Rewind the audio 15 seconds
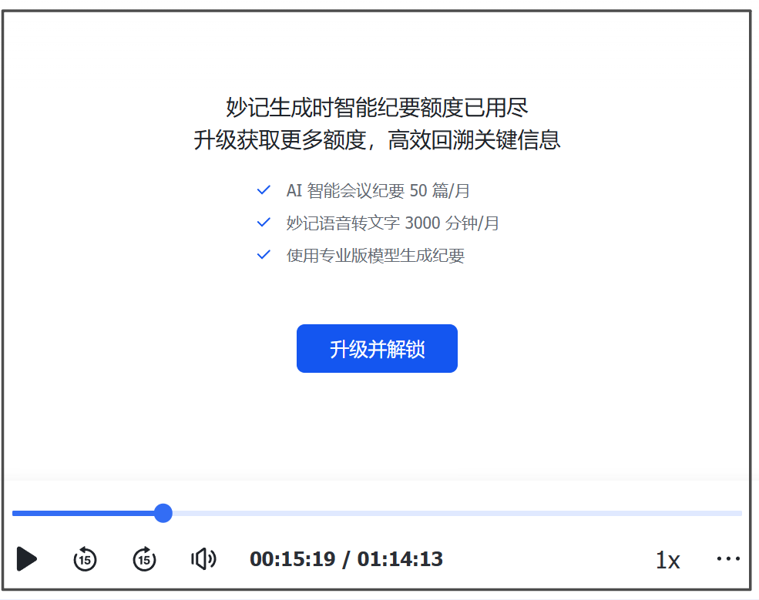This screenshot has width=759, height=600. pyautogui.click(x=86, y=559)
